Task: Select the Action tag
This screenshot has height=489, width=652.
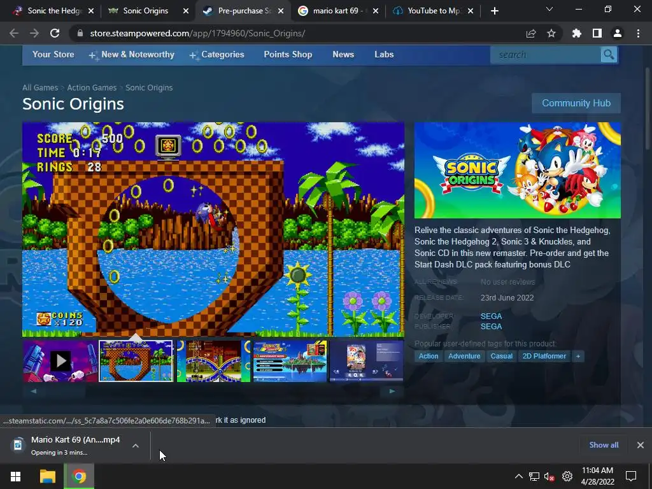Action: pos(429,357)
